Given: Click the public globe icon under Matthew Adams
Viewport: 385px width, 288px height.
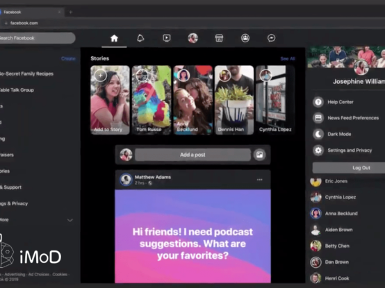Looking at the screenshot, I should coord(150,183).
